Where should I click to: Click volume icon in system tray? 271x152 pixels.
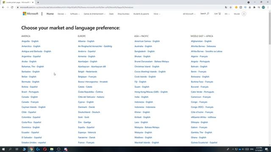click(x=243, y=149)
